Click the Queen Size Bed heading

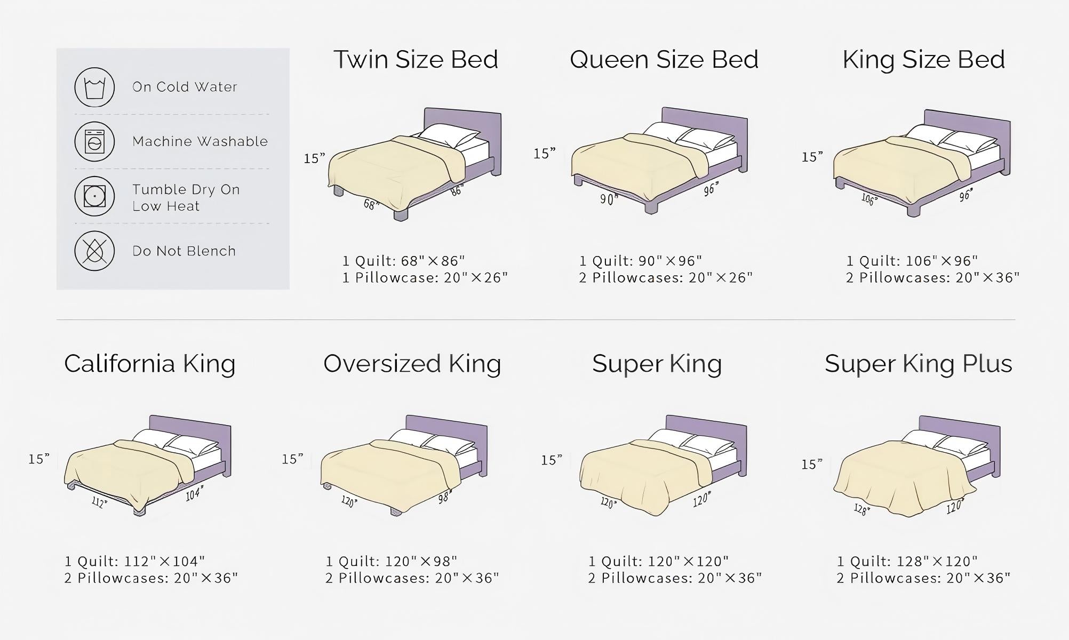pyautogui.click(x=664, y=59)
